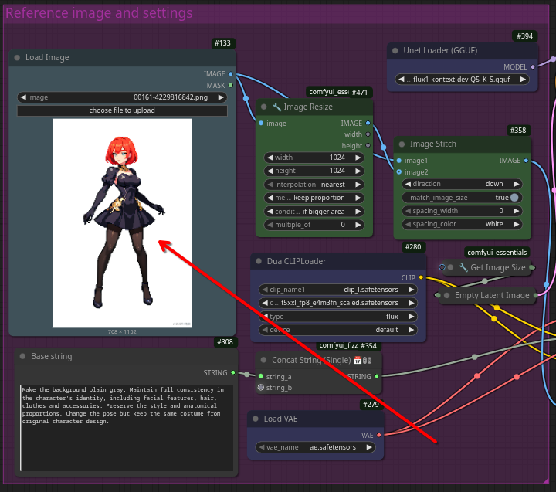Viewport: 556px width, 492px height.
Task: Select next image file with right arrow
Action: (221, 97)
